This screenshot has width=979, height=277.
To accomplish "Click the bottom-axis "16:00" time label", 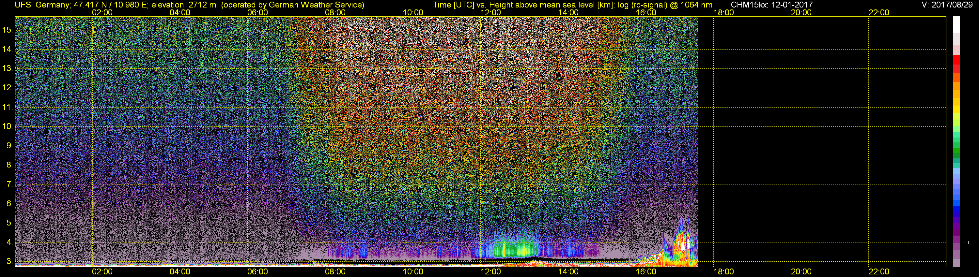I will [646, 272].
